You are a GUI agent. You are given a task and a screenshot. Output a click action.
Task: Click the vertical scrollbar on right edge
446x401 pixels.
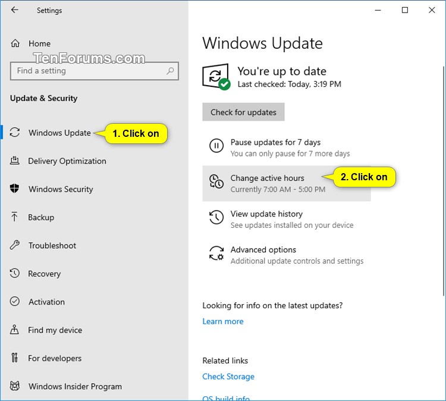pyautogui.click(x=444, y=181)
